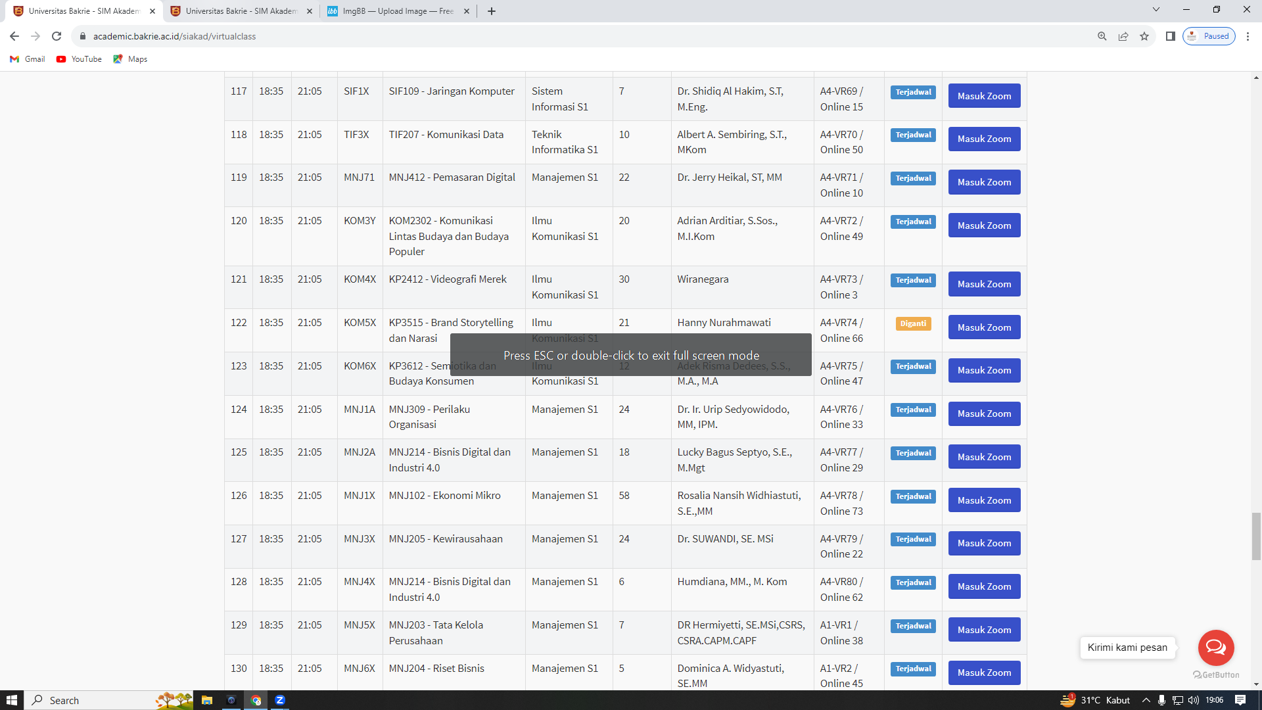Viewport: 1262px width, 710px height.
Task: Click the Diganti status badge in row 122
Action: [913, 323]
